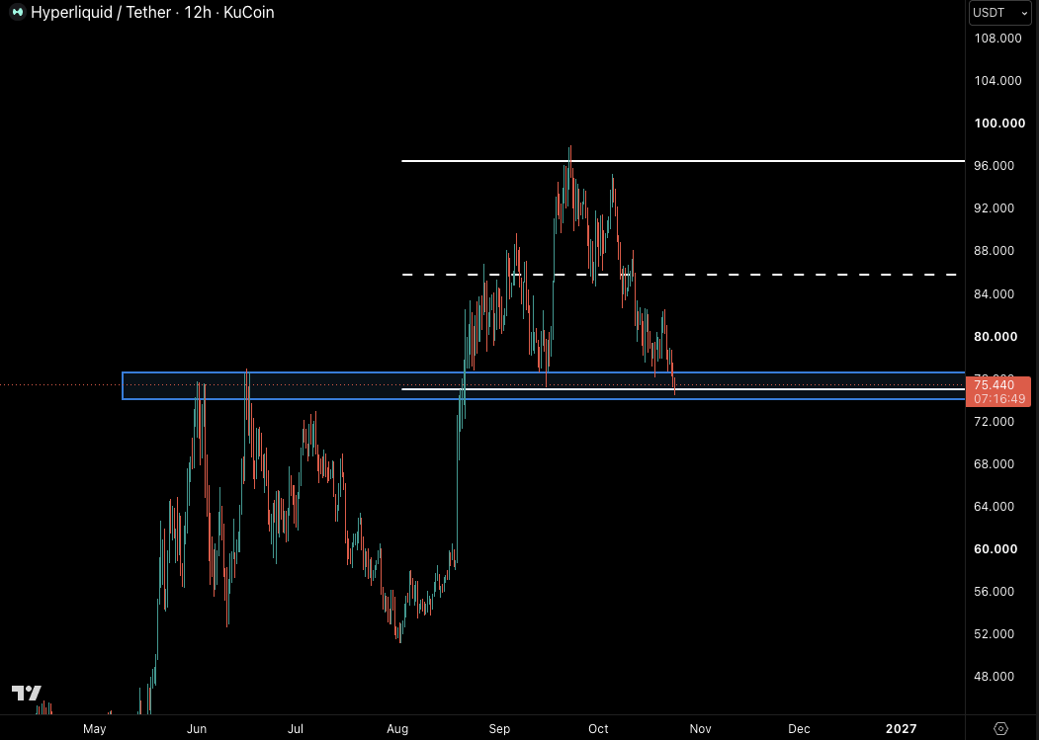Click the 2027 label on time axis

coord(902,729)
